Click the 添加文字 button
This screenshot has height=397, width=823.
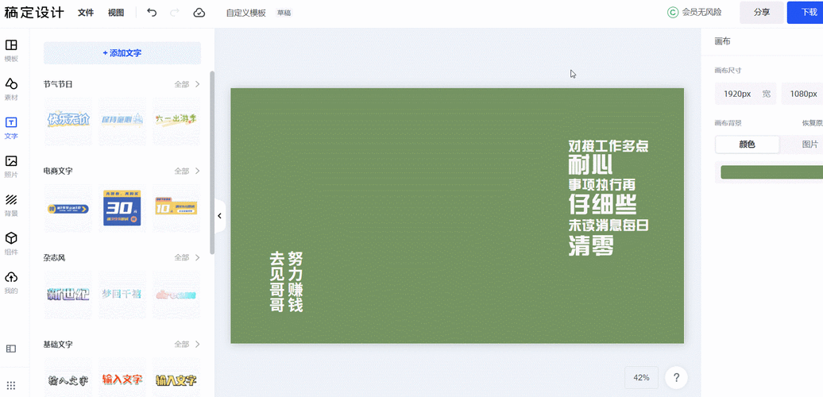[x=122, y=53]
